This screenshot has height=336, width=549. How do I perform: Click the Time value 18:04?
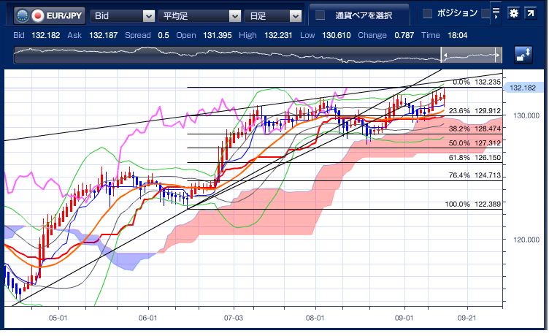point(457,35)
